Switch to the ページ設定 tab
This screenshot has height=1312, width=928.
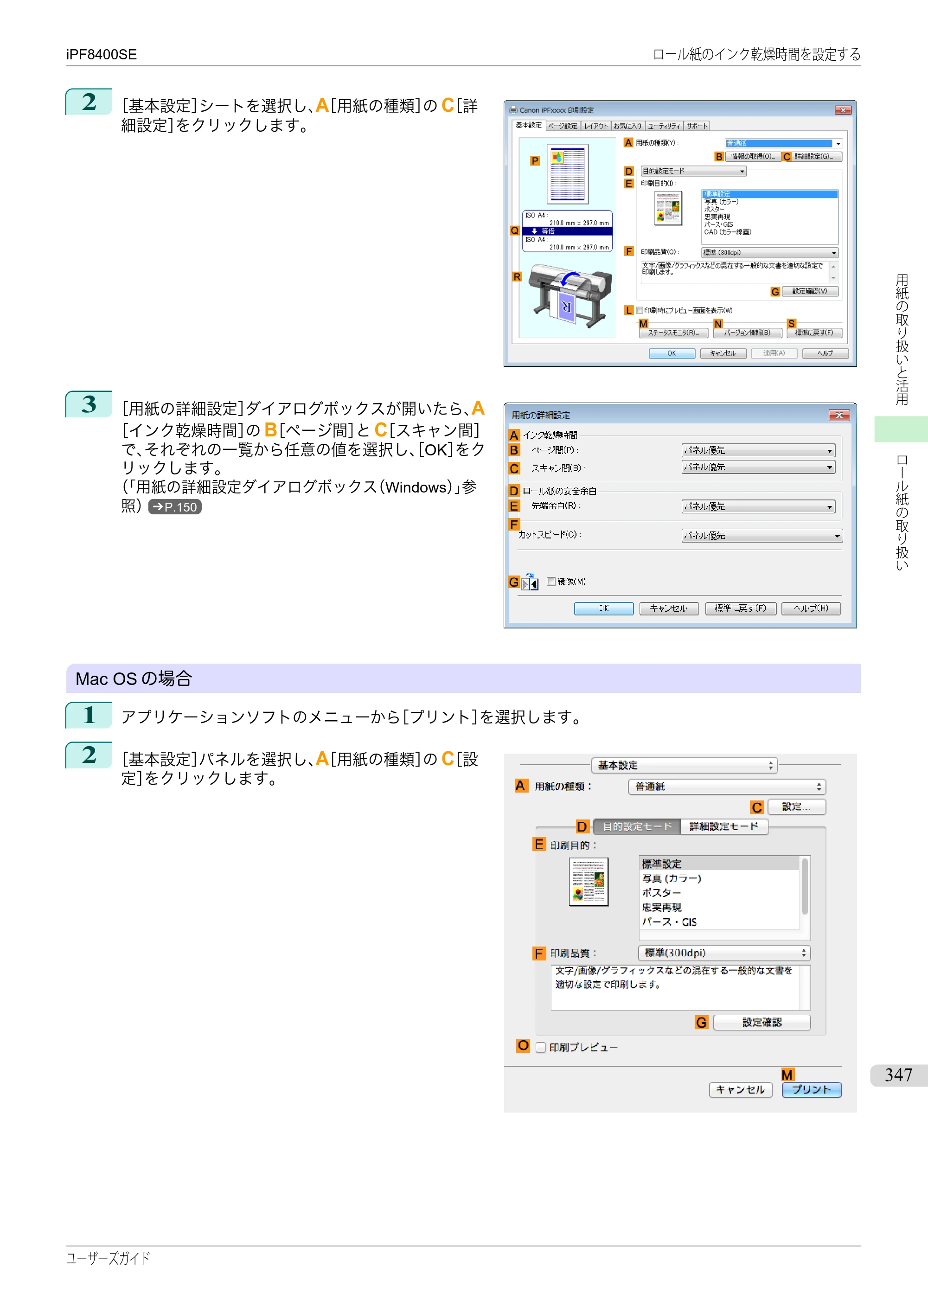(x=562, y=126)
